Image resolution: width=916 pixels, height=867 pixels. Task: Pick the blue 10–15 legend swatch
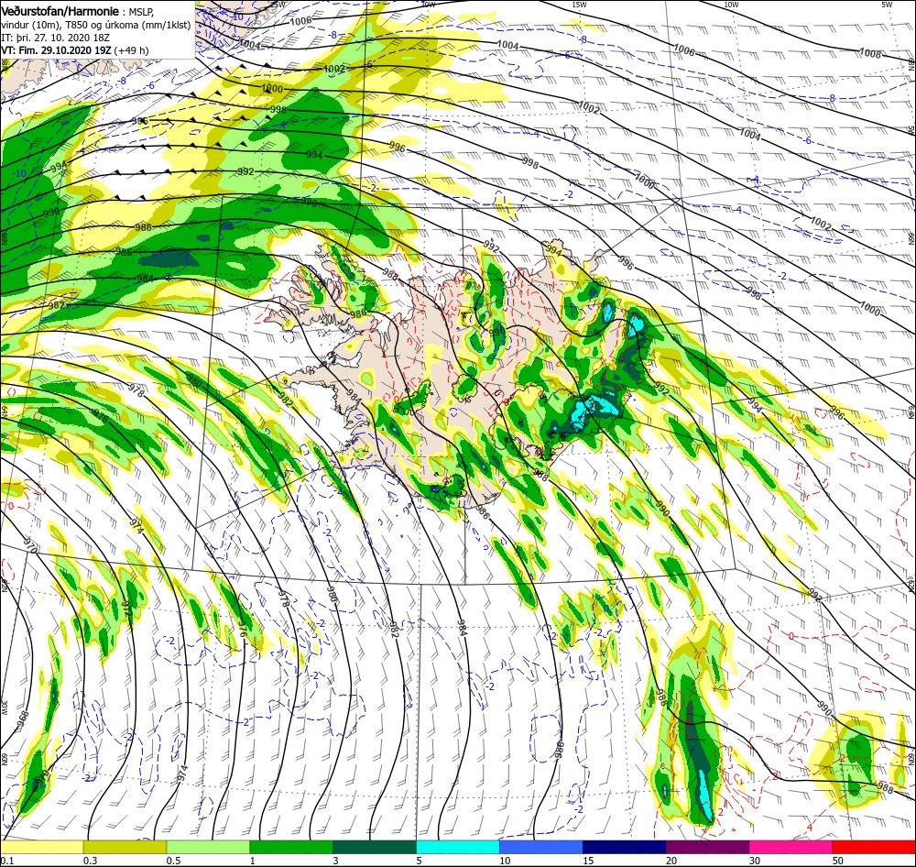(x=541, y=847)
